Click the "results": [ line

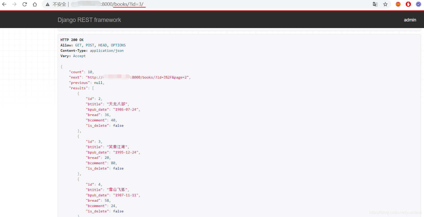[81, 88]
